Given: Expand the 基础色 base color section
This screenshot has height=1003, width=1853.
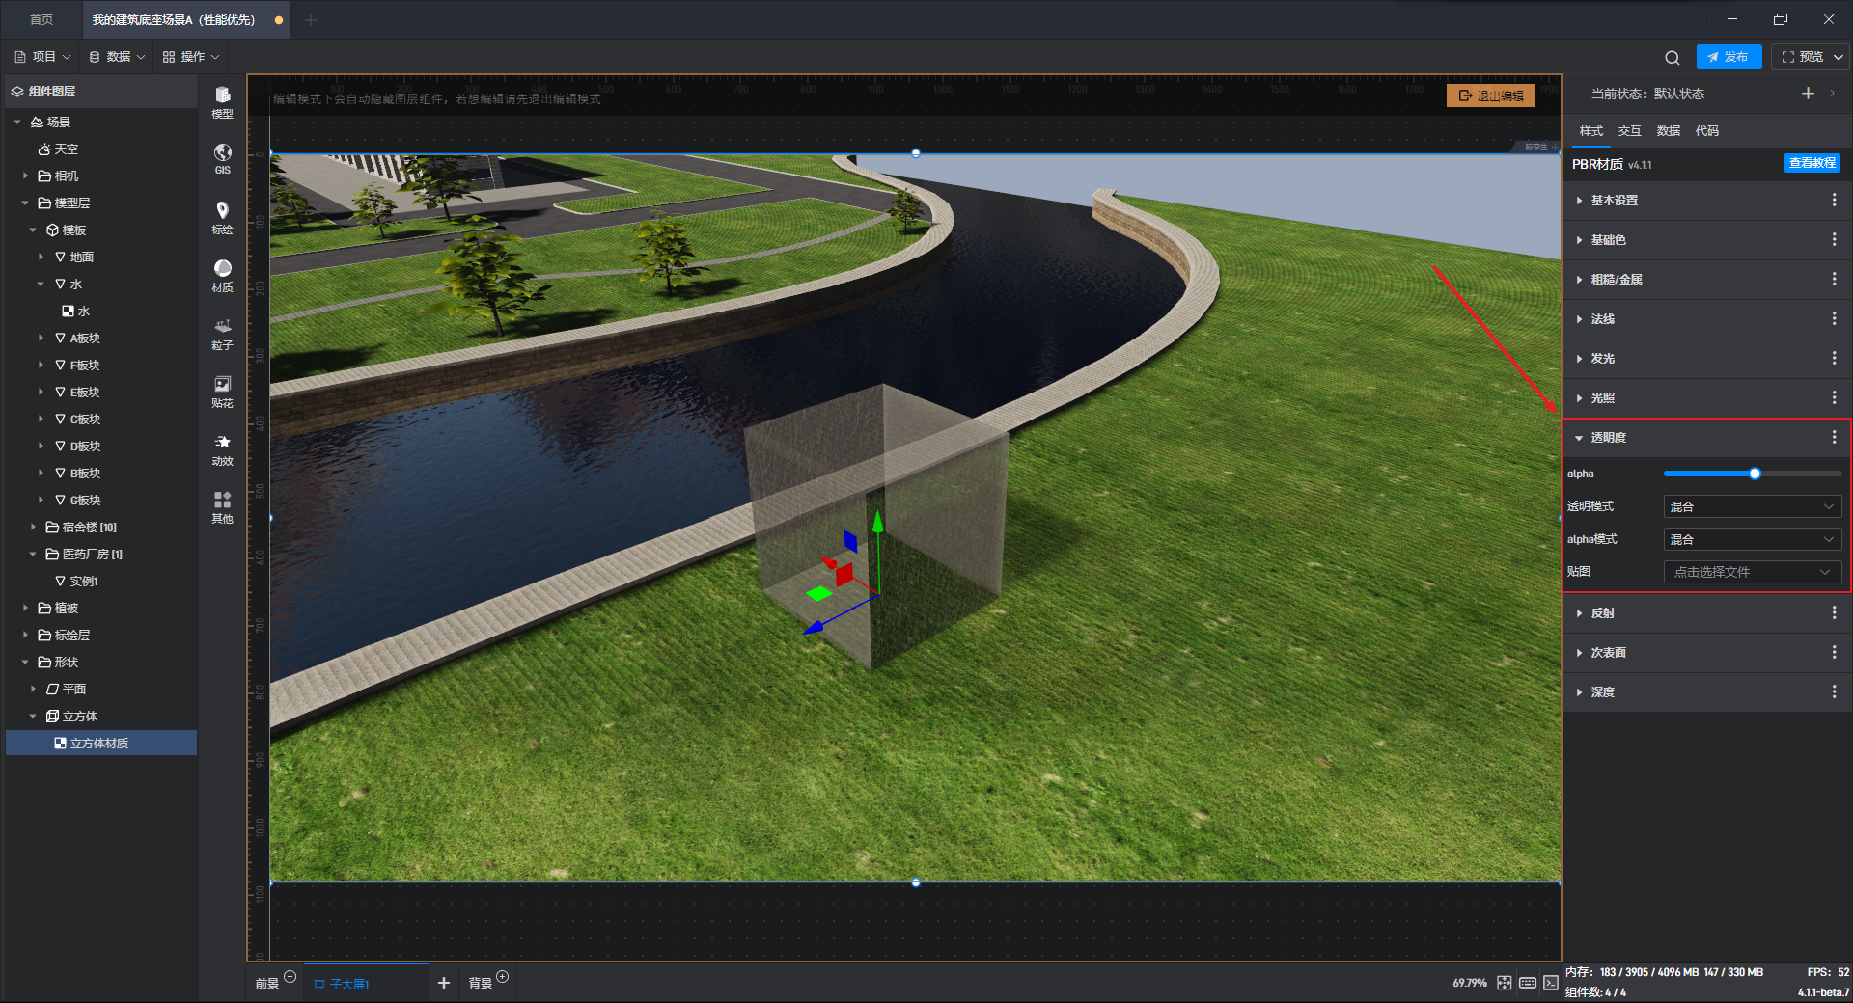Looking at the screenshot, I should point(1608,240).
